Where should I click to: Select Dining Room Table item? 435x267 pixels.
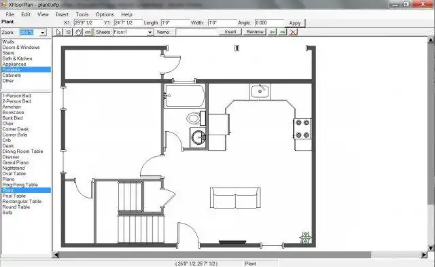22,152
